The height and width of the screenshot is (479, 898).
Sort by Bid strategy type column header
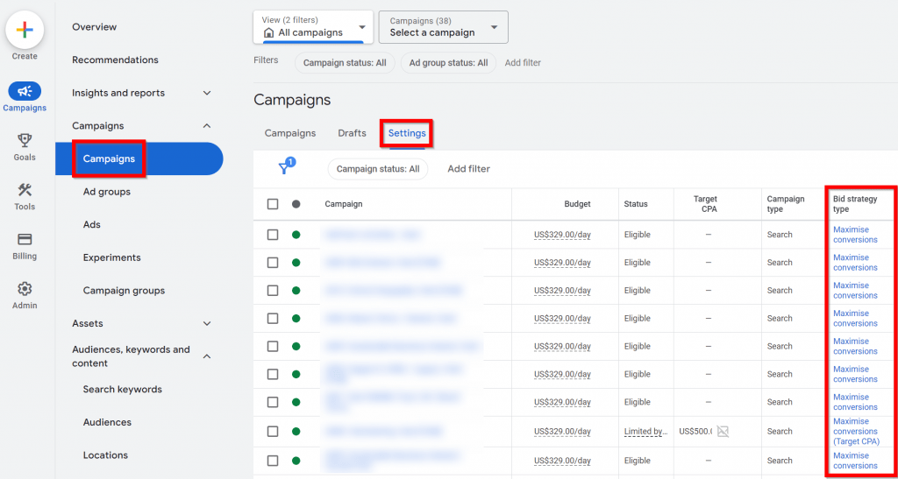click(855, 204)
